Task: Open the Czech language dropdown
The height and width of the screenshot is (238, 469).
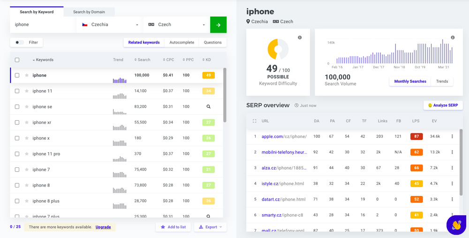Action: [x=176, y=25]
